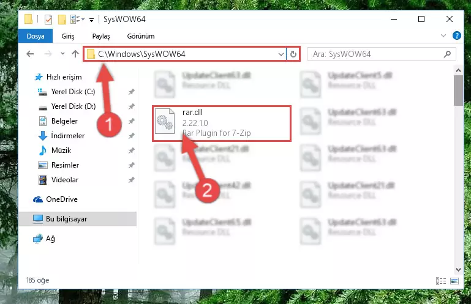The width and height of the screenshot is (471, 304).
Task: Open the Paylaş ribbon tab
Action: (101, 36)
